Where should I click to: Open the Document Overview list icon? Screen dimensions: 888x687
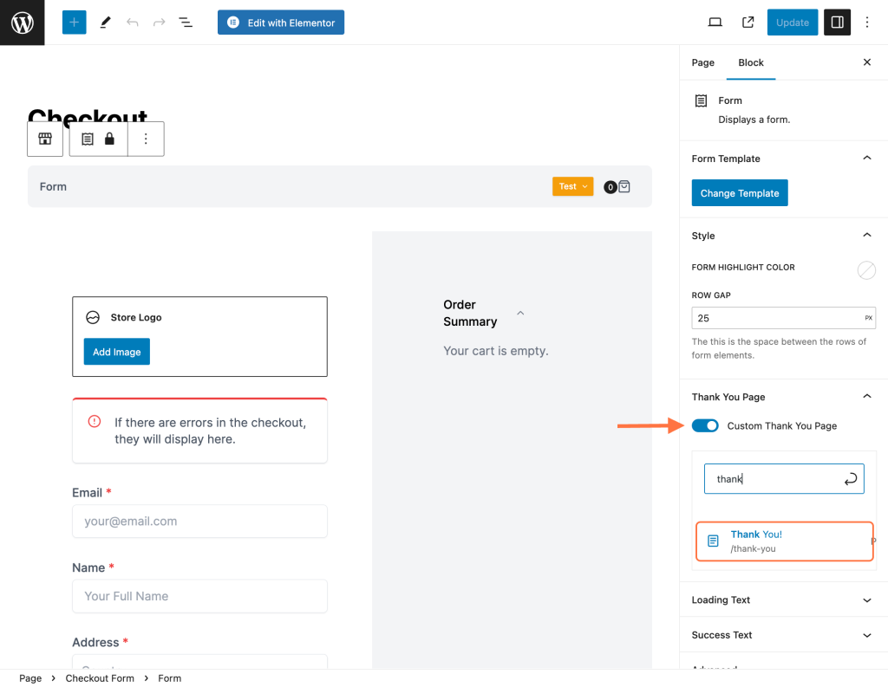[x=186, y=23]
